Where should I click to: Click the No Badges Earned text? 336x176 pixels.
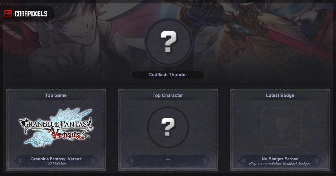tap(280, 159)
